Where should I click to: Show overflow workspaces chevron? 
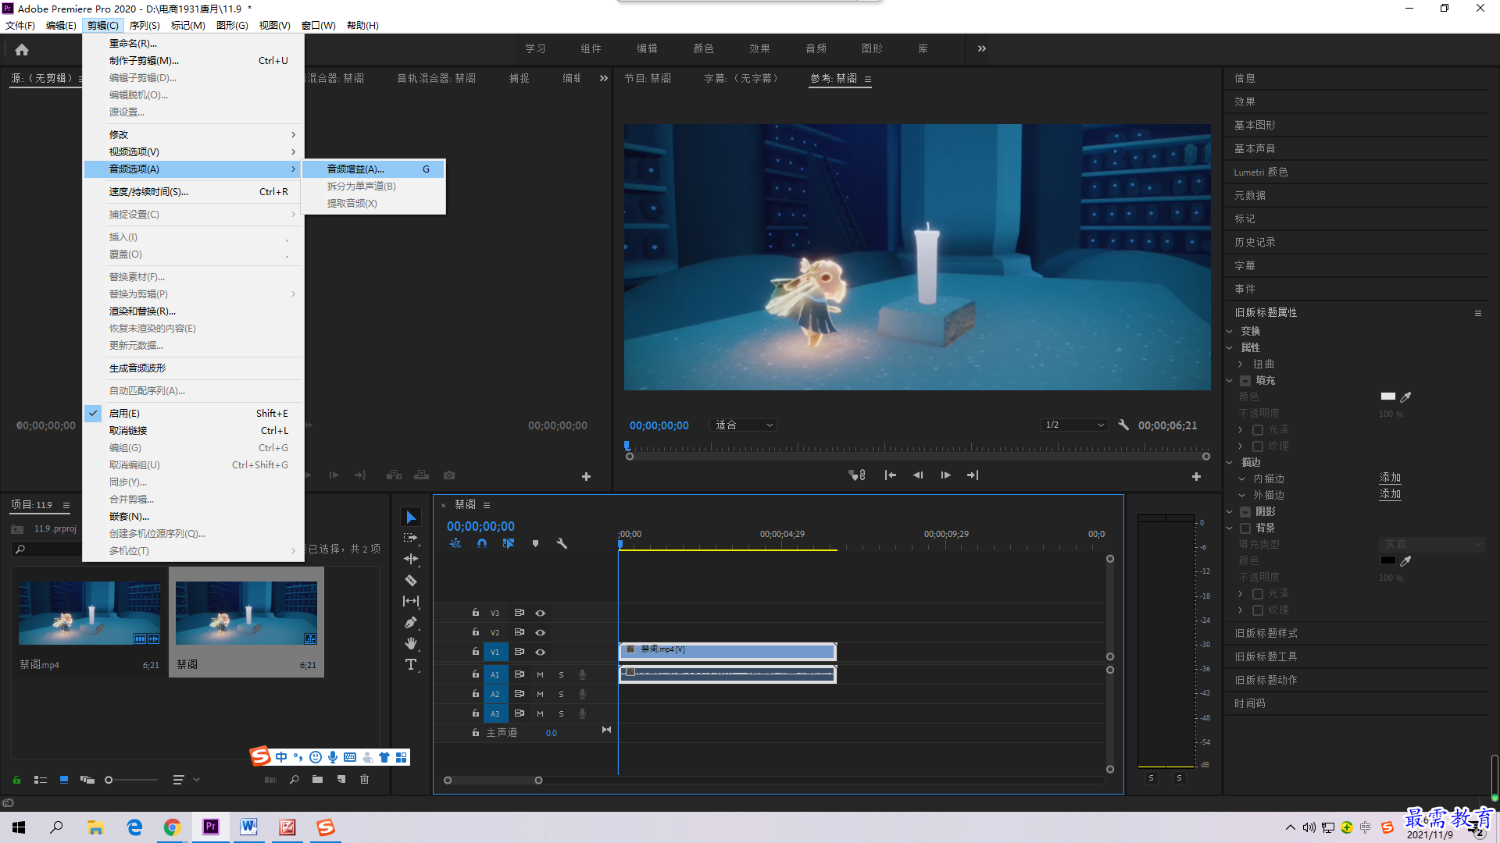coord(982,48)
